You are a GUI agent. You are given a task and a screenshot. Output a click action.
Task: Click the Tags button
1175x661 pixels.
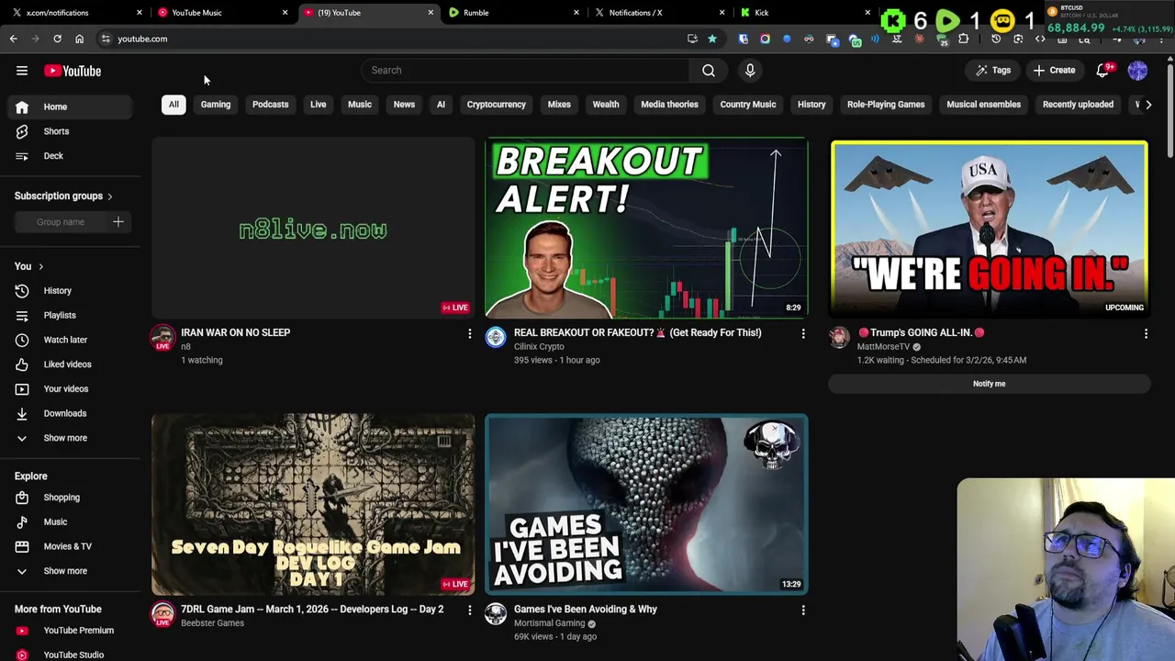pos(993,71)
